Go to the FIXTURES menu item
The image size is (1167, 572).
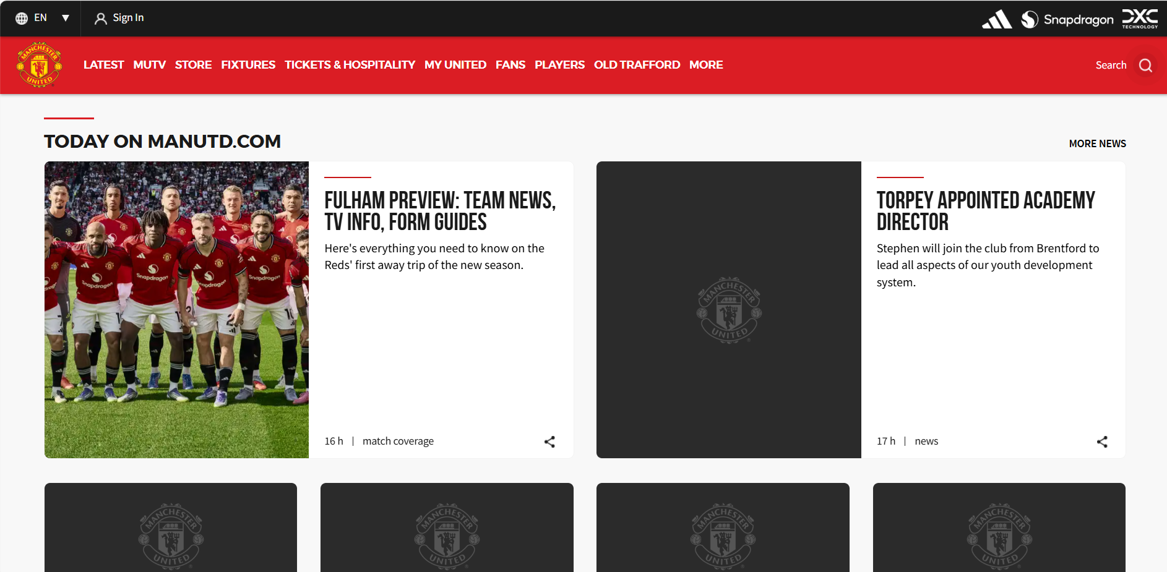[248, 65]
